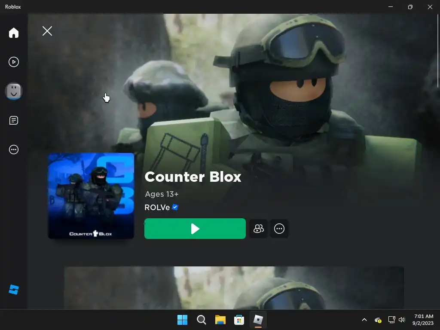Viewport: 440px width, 330px height.
Task: Open the invite friends icon button
Action: pyautogui.click(x=258, y=229)
